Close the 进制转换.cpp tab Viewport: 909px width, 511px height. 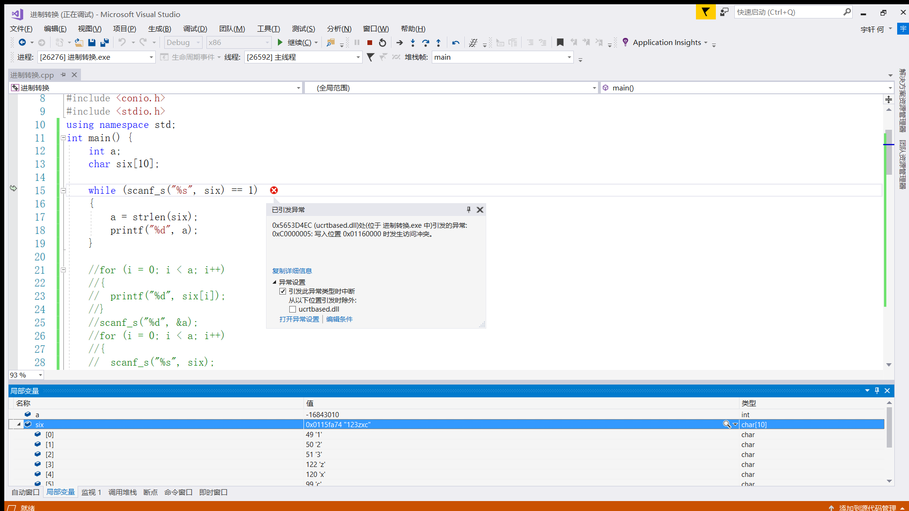74,75
